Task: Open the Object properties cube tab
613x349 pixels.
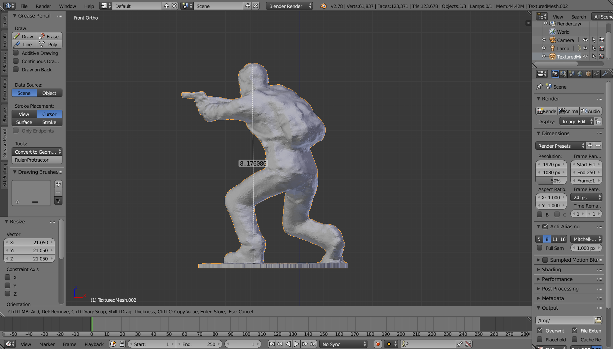Action: (x=588, y=74)
